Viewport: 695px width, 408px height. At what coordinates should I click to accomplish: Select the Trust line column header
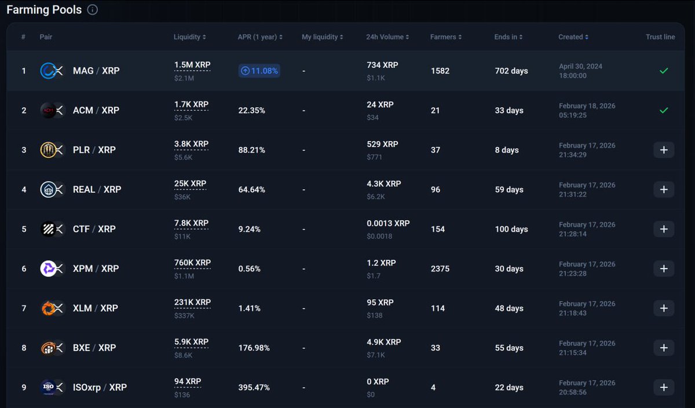(x=660, y=36)
